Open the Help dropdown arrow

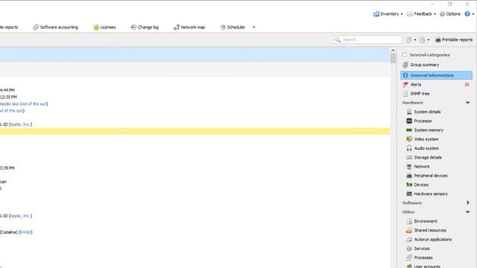pos(473,14)
